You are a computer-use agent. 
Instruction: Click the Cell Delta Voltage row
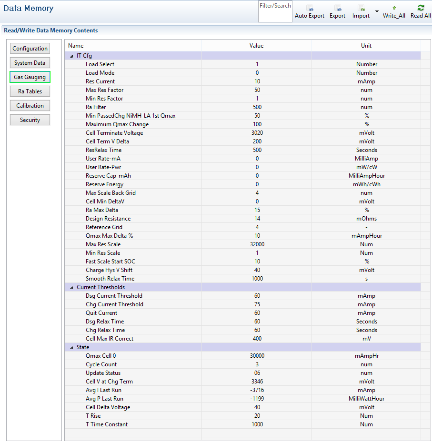(243, 407)
